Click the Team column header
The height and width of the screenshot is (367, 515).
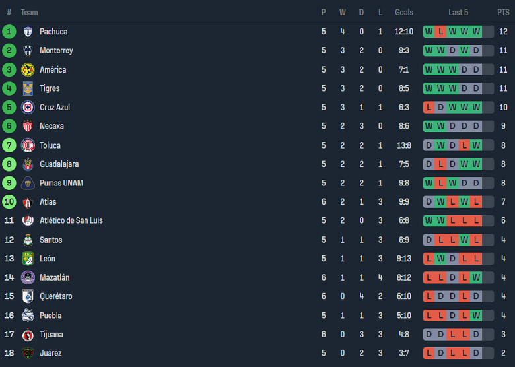[x=29, y=13]
